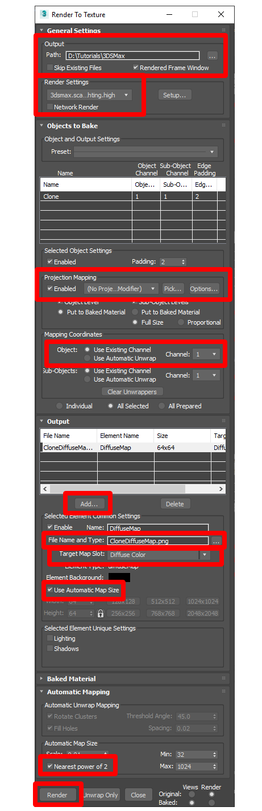Image resolution: width=262 pixels, height=811 pixels.
Task: Open the Objects to Bake Preset dropdown
Action: pyautogui.click(x=146, y=152)
